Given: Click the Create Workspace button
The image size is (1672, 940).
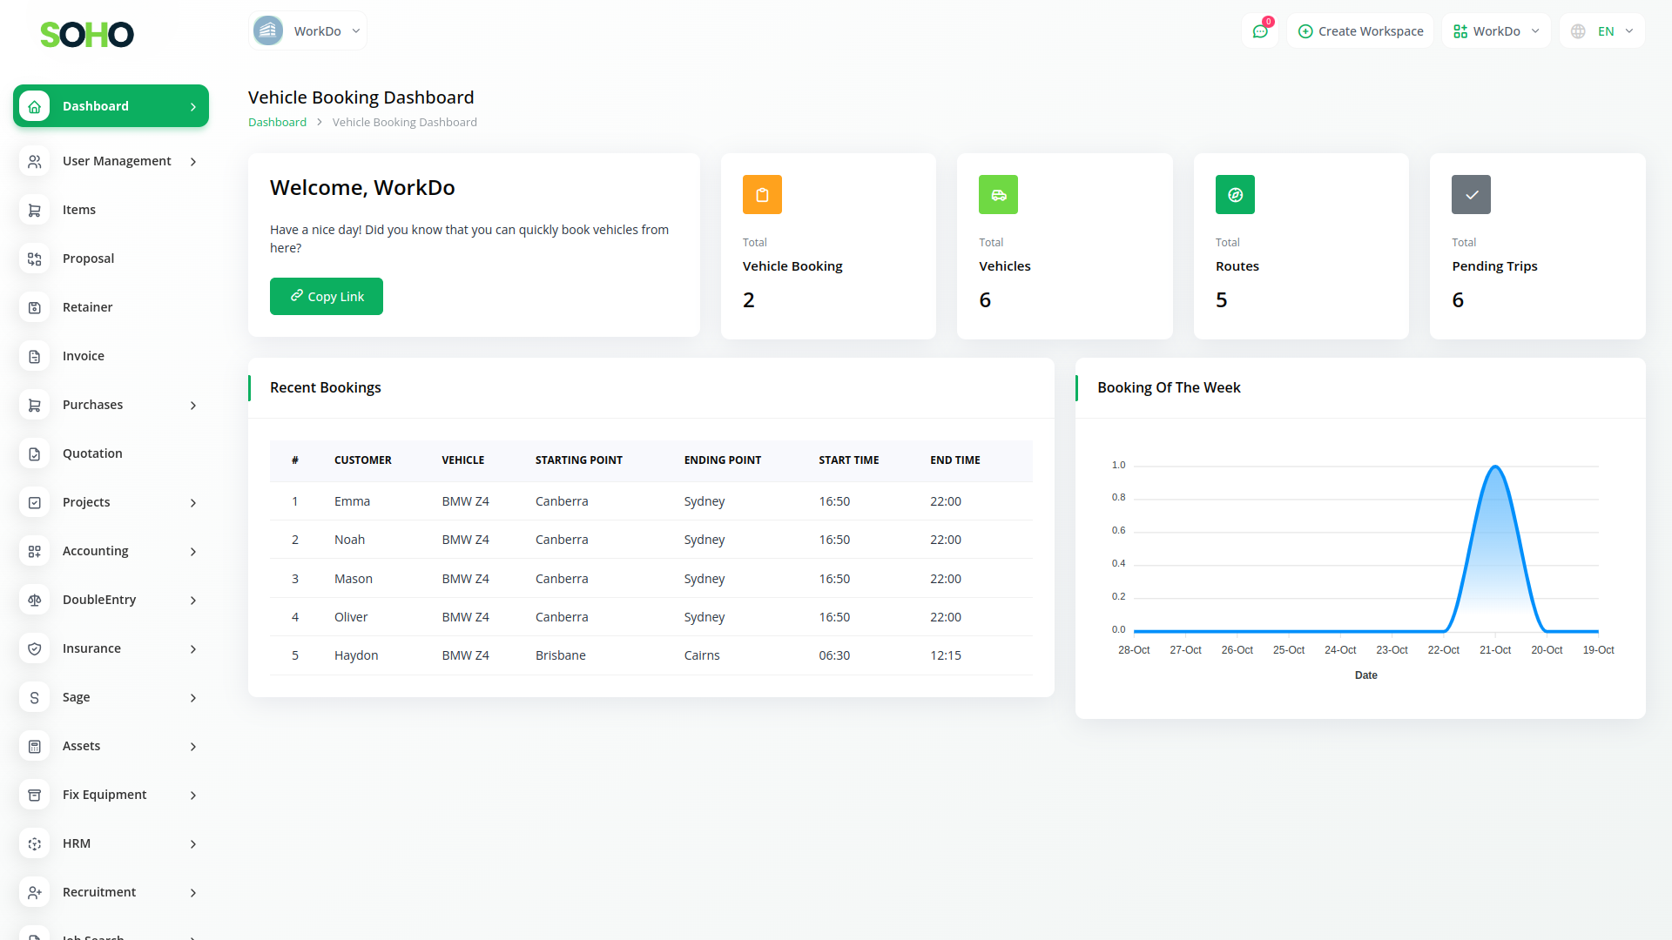Looking at the screenshot, I should coord(1360,31).
